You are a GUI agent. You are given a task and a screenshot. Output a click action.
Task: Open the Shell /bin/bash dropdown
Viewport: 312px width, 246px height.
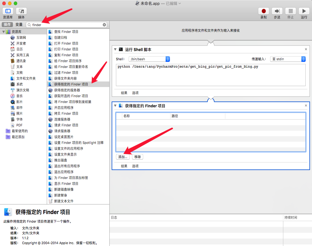[x=149, y=59]
